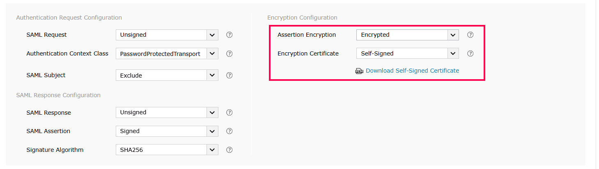Click the PEM certificate file icon
This screenshot has width=599, height=169.
[x=359, y=71]
